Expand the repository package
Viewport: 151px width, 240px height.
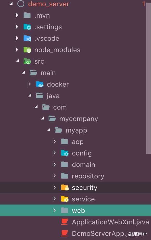[55, 176]
